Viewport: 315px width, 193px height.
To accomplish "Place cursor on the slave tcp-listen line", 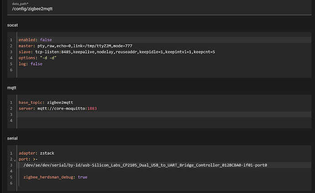I will pyautogui.click(x=114, y=52).
